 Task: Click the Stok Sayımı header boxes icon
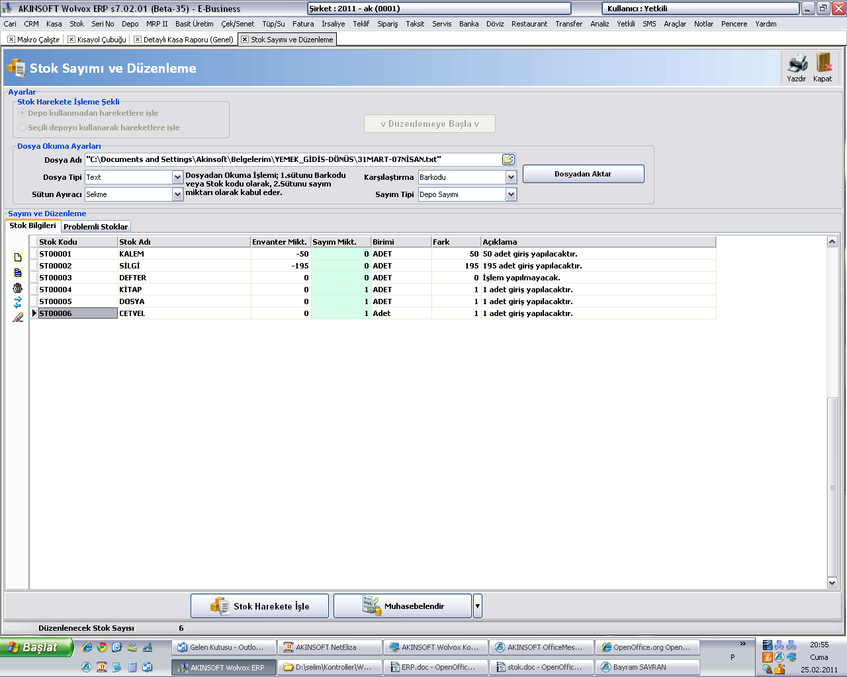coord(15,67)
